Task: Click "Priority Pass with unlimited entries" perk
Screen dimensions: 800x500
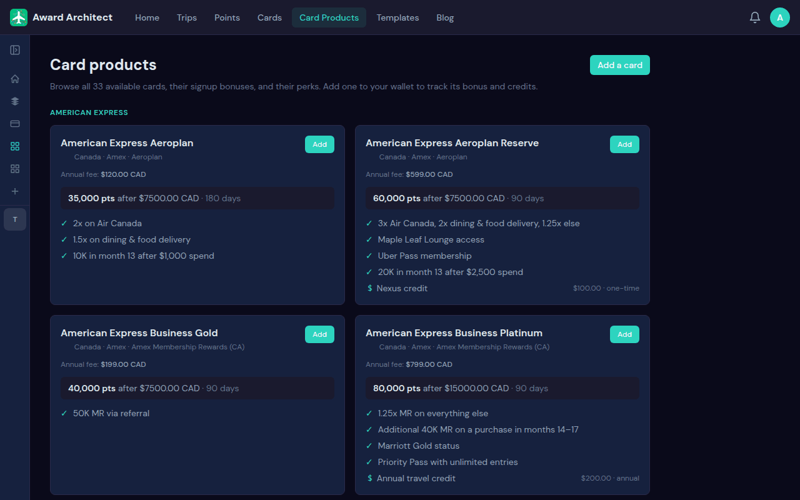Action: tap(448, 462)
